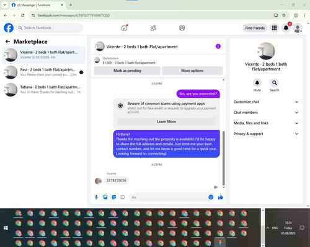The height and width of the screenshot is (247, 310).
Task: Open the Facebook menu grid icon
Action: pyautogui.click(x=274, y=28)
